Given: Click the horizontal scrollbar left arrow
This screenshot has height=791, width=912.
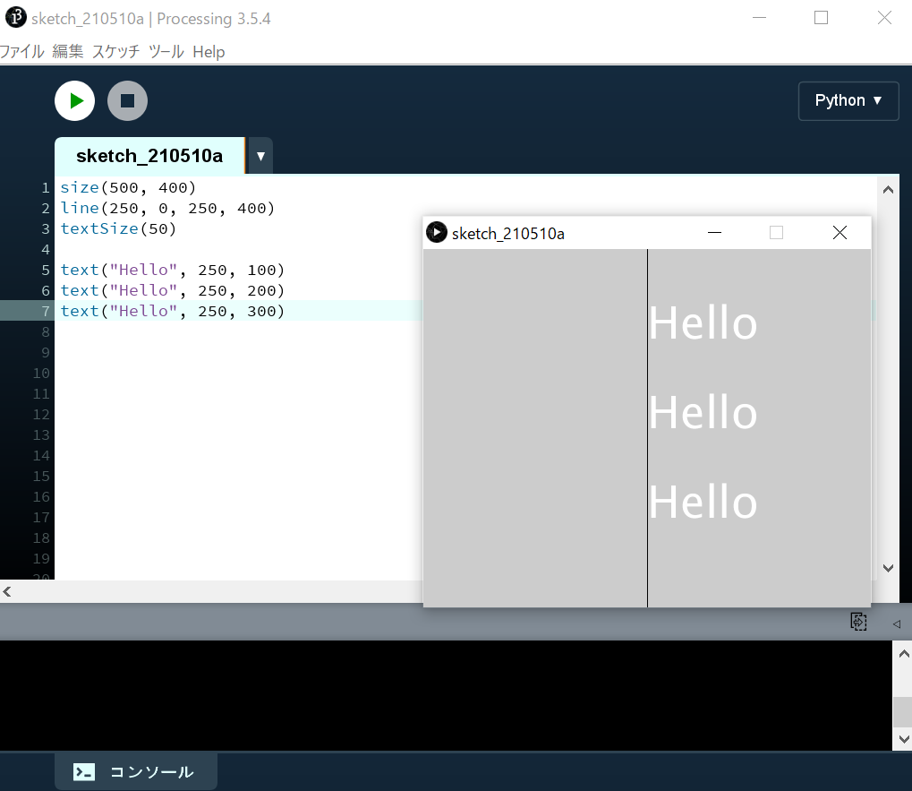Looking at the screenshot, I should point(6,591).
